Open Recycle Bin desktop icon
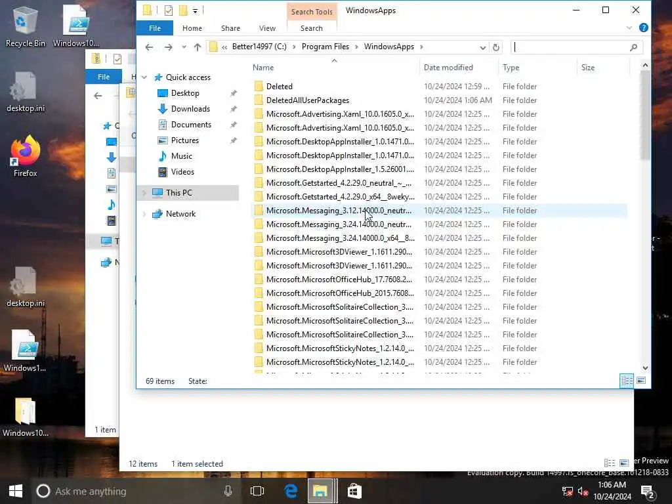The height and width of the screenshot is (504, 672). tap(25, 26)
